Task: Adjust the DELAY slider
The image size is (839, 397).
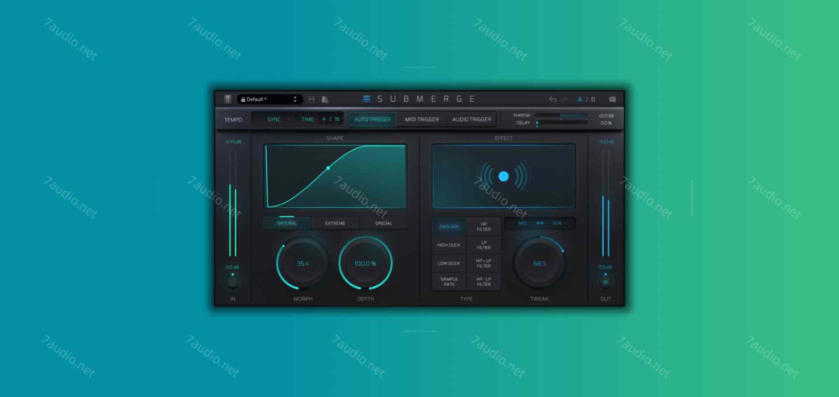Action: [x=561, y=123]
